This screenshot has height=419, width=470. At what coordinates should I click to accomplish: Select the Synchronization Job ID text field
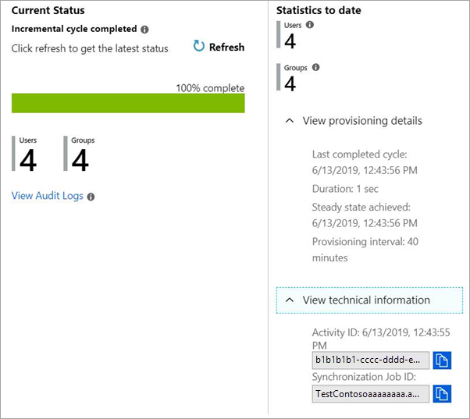[x=370, y=393]
